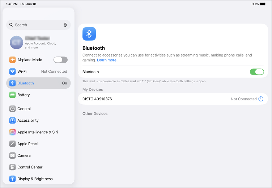This screenshot has height=188, width=272.
Task: Click the Learn more... link
Action: point(108,60)
